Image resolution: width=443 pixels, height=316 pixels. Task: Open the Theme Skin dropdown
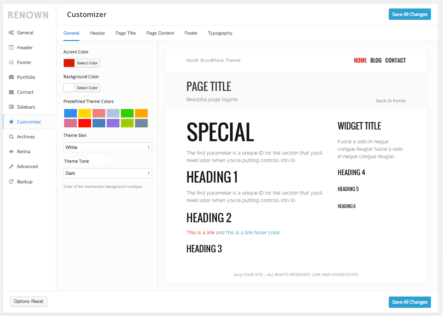pyautogui.click(x=108, y=147)
